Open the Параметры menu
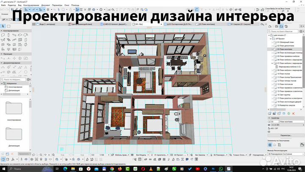The image size is (305, 172). pos(57,5)
